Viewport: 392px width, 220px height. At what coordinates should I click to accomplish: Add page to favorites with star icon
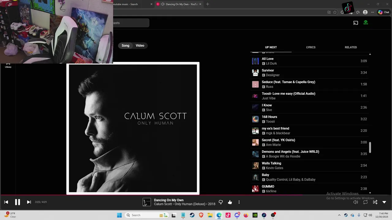tap(335, 12)
